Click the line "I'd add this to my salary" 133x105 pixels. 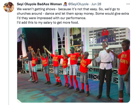48,23
